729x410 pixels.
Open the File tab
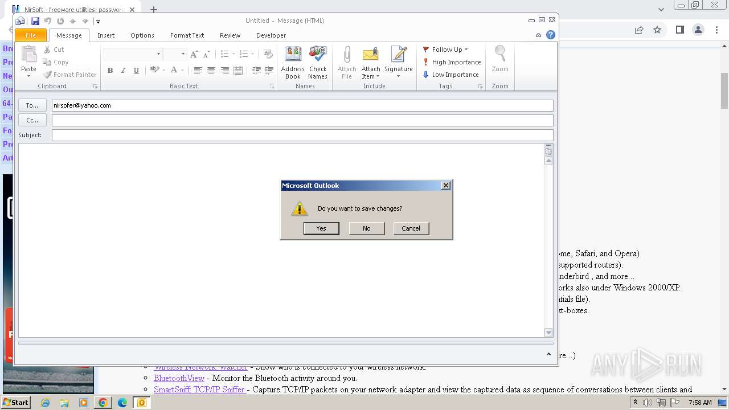pyautogui.click(x=31, y=35)
